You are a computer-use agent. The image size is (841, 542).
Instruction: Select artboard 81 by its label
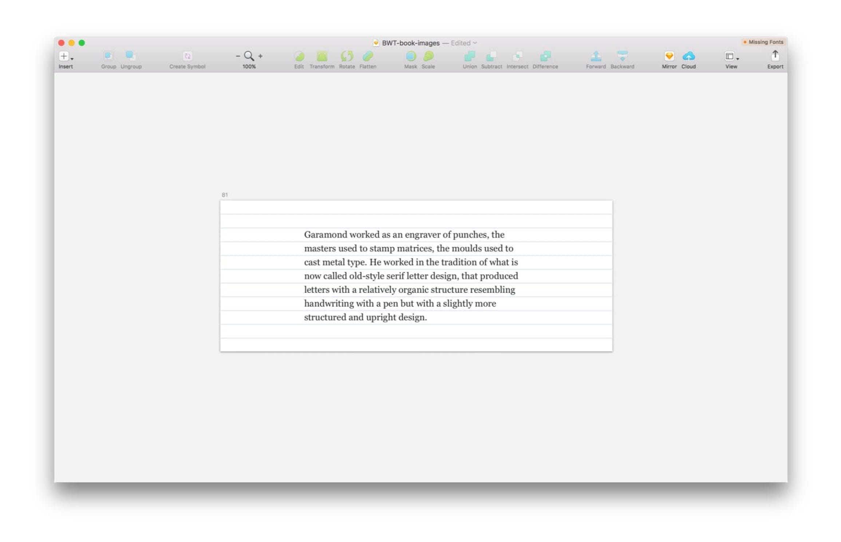(x=225, y=195)
